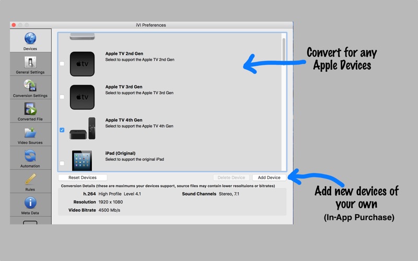418x261 pixels.
Task: Click the 'High Profile Level 4.1' value
Action: (120, 194)
